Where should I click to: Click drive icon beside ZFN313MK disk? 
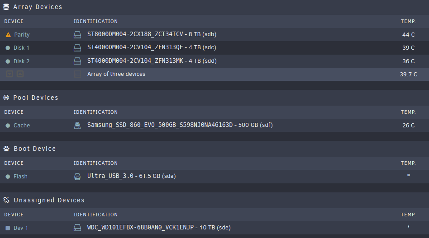[x=77, y=61]
